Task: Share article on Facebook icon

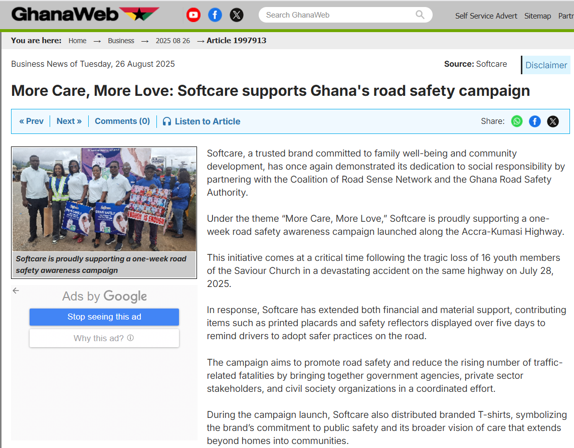Action: click(x=535, y=121)
